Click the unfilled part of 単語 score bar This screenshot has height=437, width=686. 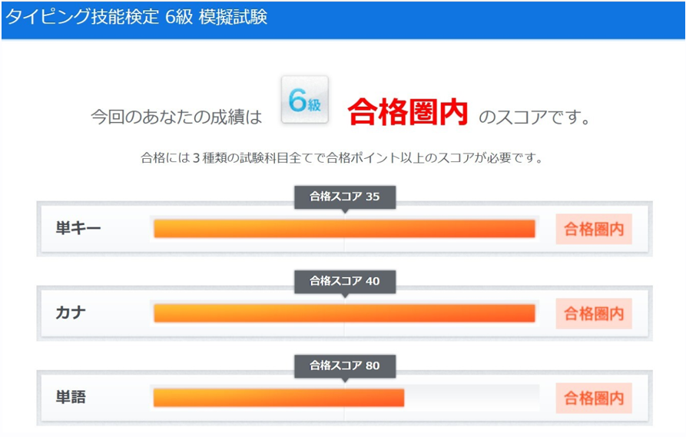click(x=470, y=398)
